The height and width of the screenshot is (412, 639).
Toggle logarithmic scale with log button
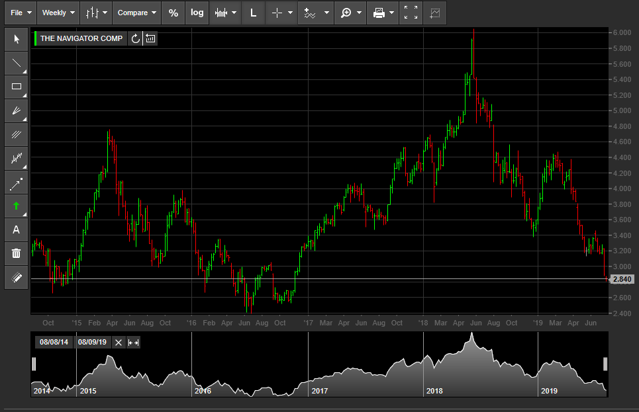point(197,13)
